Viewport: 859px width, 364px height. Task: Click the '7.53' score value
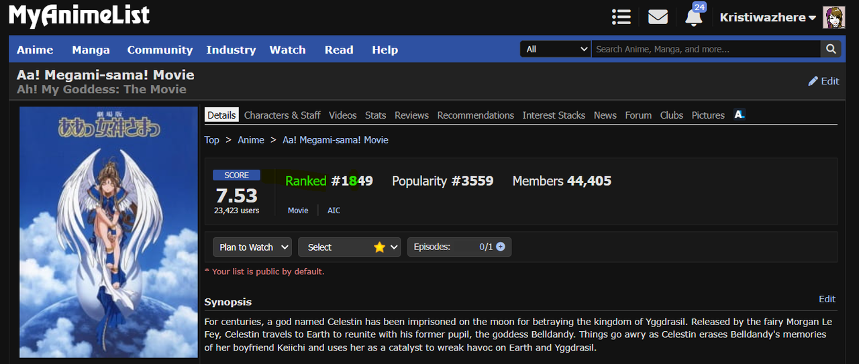click(236, 195)
